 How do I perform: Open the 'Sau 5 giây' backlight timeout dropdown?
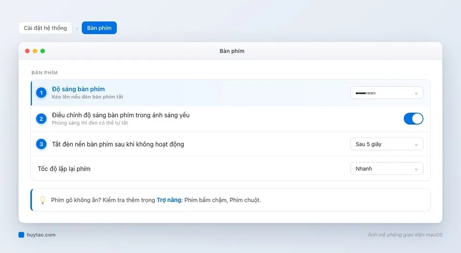click(387, 144)
